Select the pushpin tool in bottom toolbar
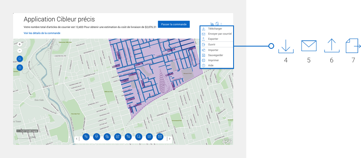Image resolution: width=361 pixels, height=158 pixels. 96,137
